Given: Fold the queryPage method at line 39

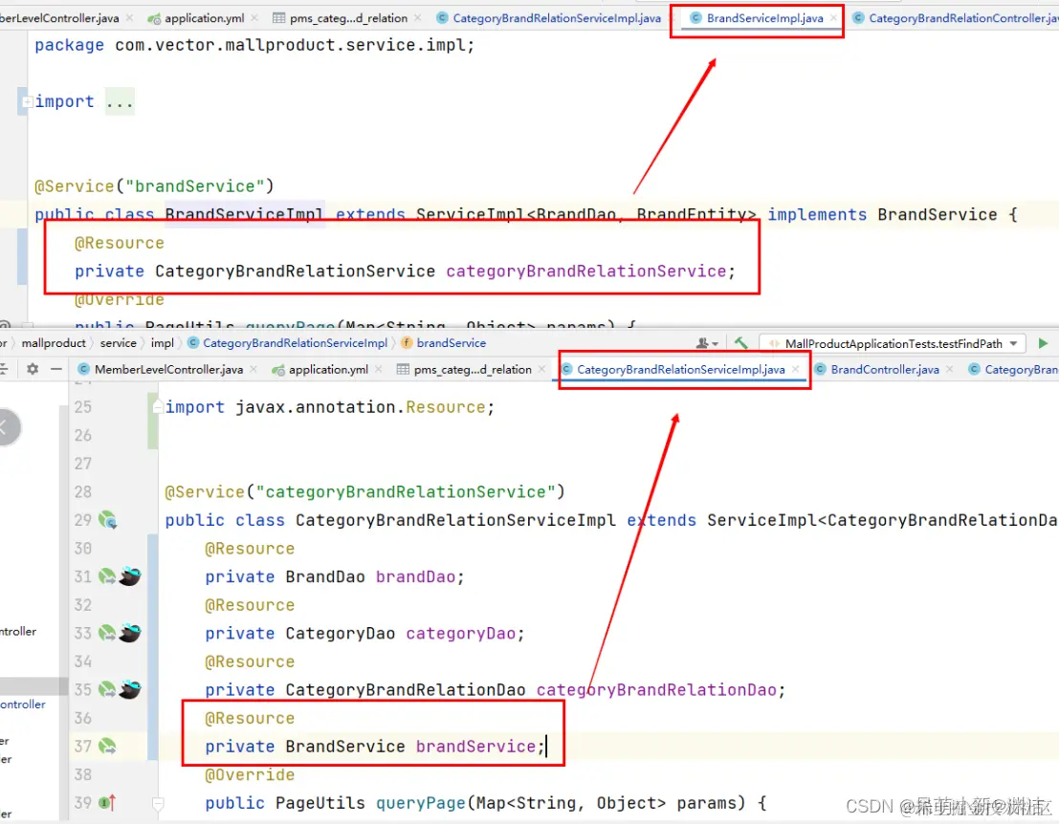Looking at the screenshot, I should pyautogui.click(x=157, y=803).
